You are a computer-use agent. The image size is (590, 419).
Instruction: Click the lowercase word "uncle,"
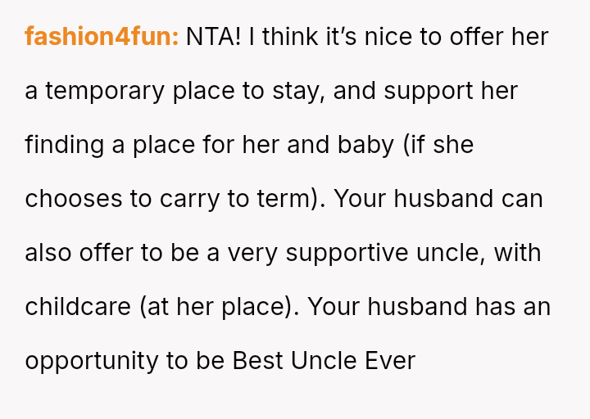(x=452, y=253)
